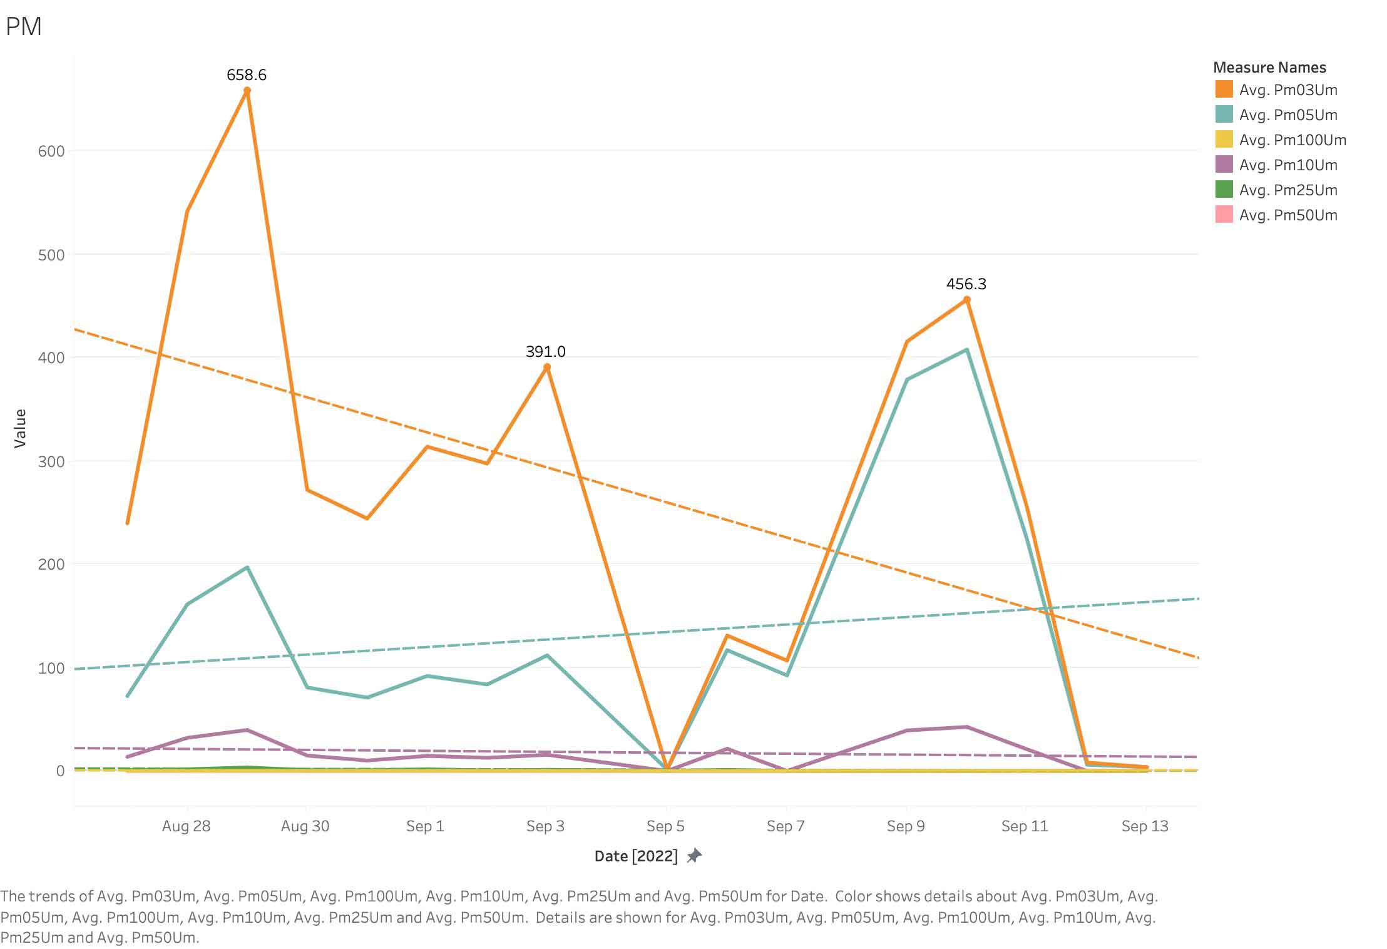This screenshot has width=1387, height=949.
Task: Click the Sep 5 tick label
Action: (x=665, y=826)
